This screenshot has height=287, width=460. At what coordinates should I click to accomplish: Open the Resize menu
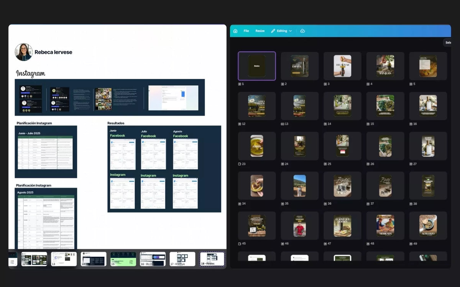click(260, 31)
